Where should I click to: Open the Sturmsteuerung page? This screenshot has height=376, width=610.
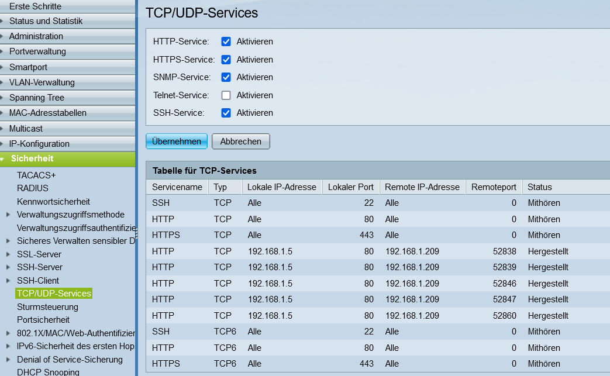[x=47, y=307]
